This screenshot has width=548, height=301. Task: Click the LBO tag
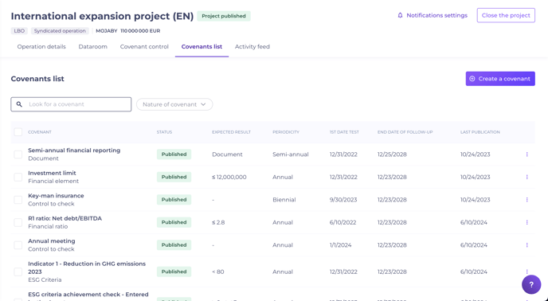19,31
